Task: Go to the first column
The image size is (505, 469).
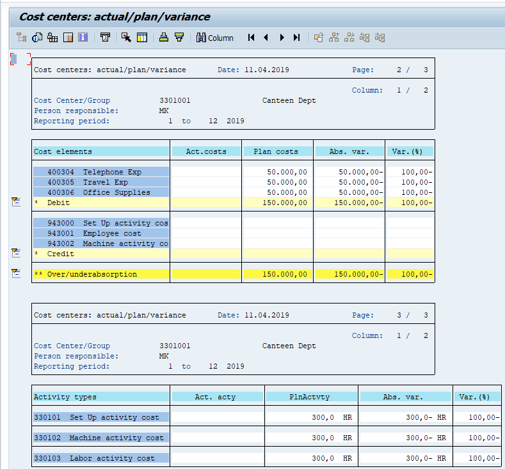Action: [252, 38]
